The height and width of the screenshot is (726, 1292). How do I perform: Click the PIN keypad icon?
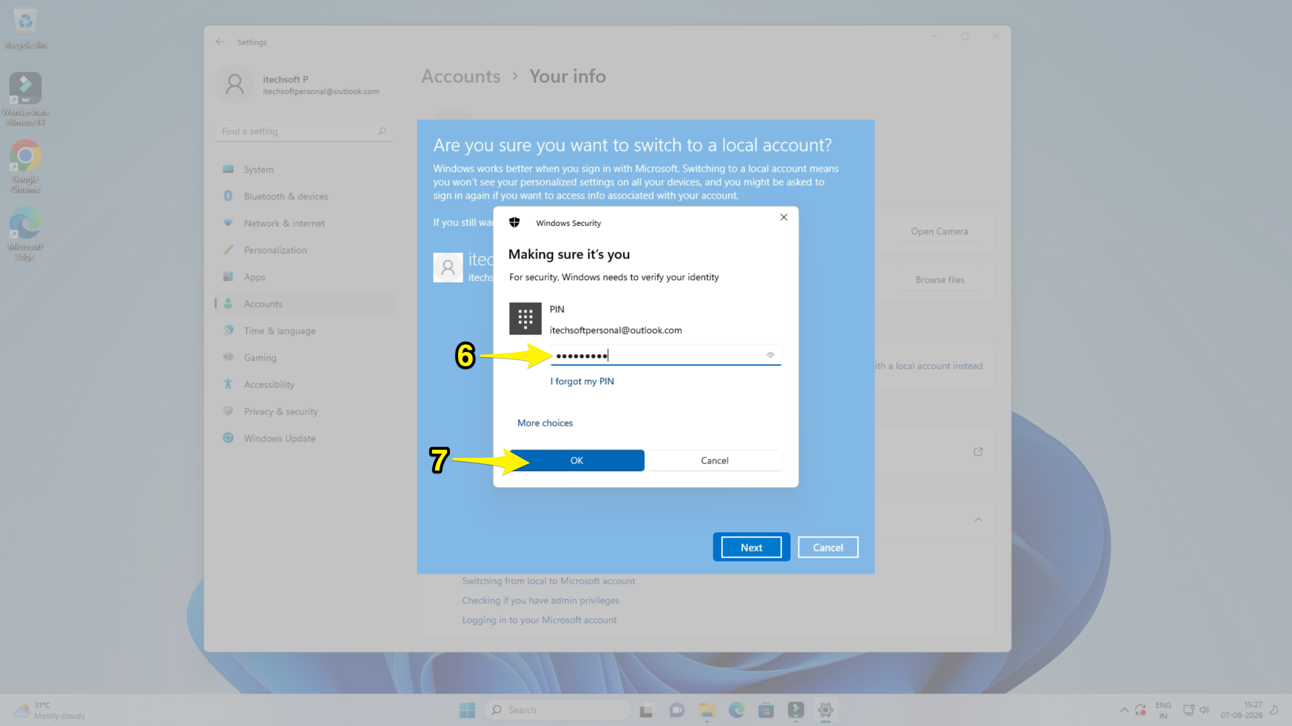(x=525, y=319)
